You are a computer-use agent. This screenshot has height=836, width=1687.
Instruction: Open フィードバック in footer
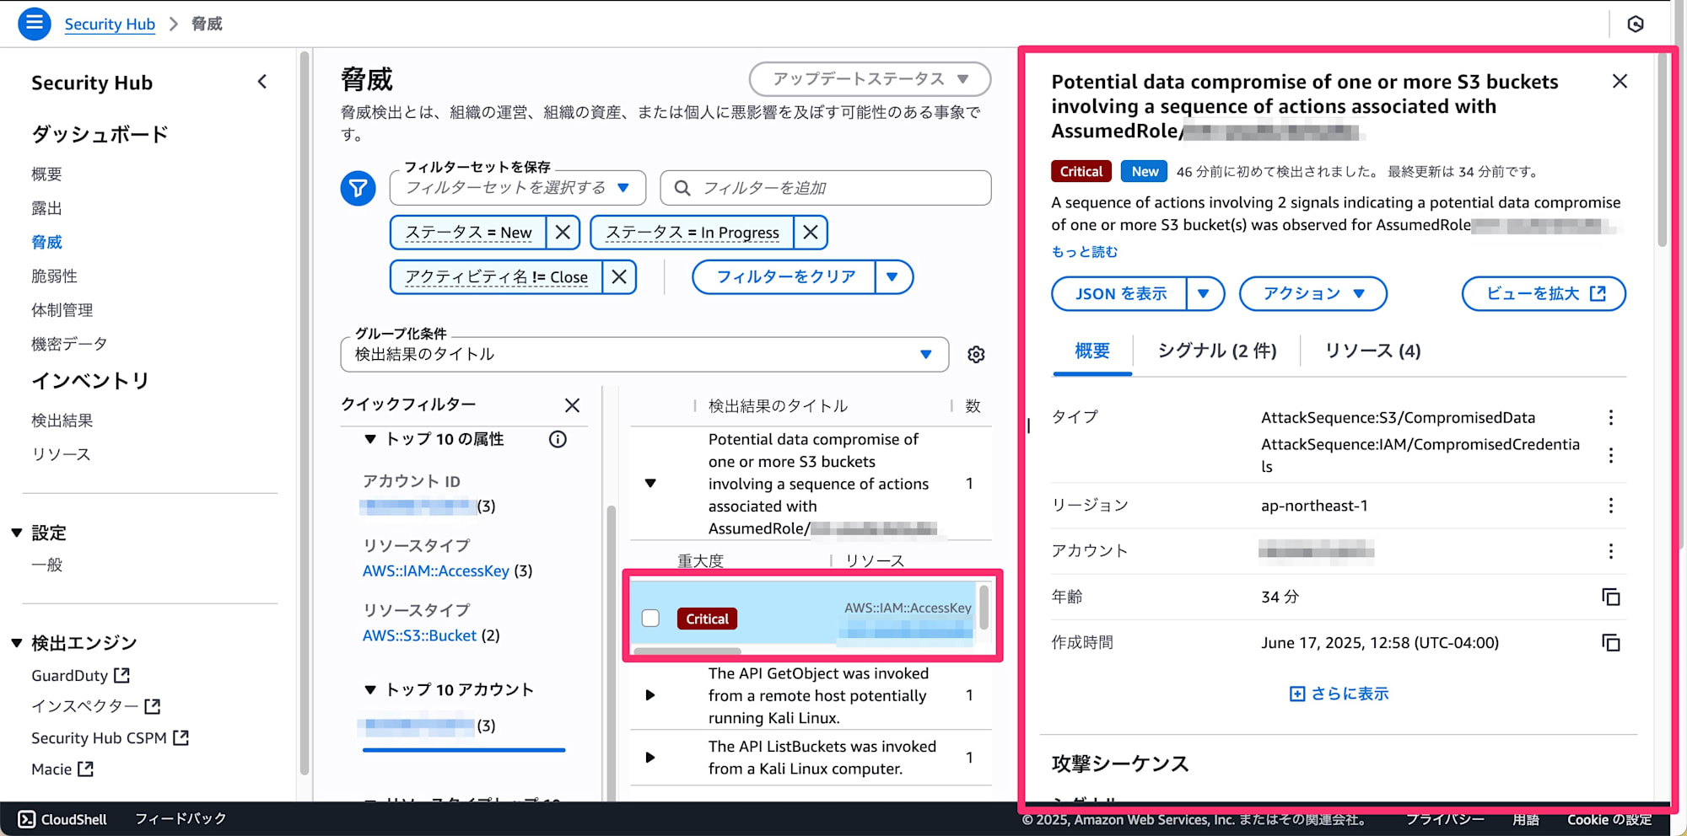[x=181, y=819]
